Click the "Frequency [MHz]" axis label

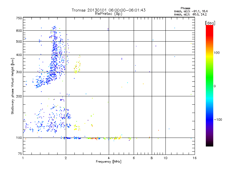[x=108, y=162]
